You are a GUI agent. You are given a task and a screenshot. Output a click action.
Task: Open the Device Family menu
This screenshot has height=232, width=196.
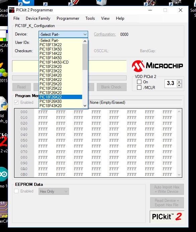pos(38,18)
